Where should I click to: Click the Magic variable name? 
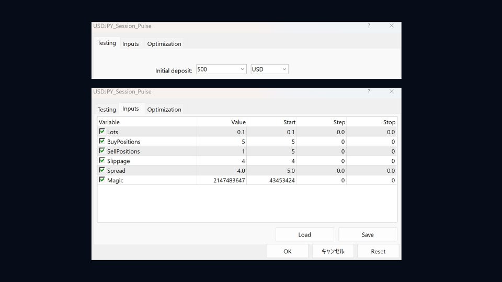click(x=115, y=180)
